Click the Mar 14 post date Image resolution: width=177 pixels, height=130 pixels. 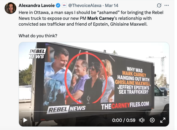[x=111, y=6]
